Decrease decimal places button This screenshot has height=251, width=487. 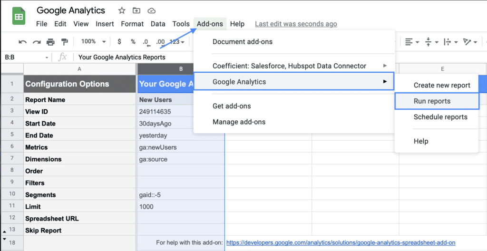[x=146, y=42]
